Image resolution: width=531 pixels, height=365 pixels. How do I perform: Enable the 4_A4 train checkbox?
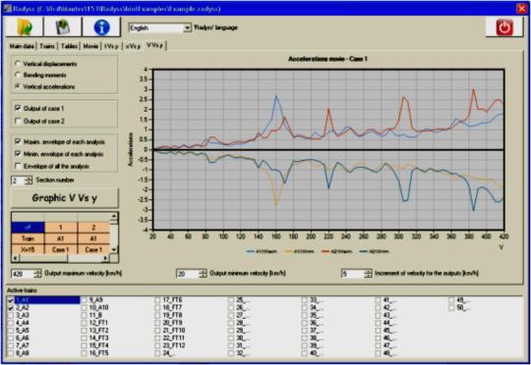pos(11,323)
